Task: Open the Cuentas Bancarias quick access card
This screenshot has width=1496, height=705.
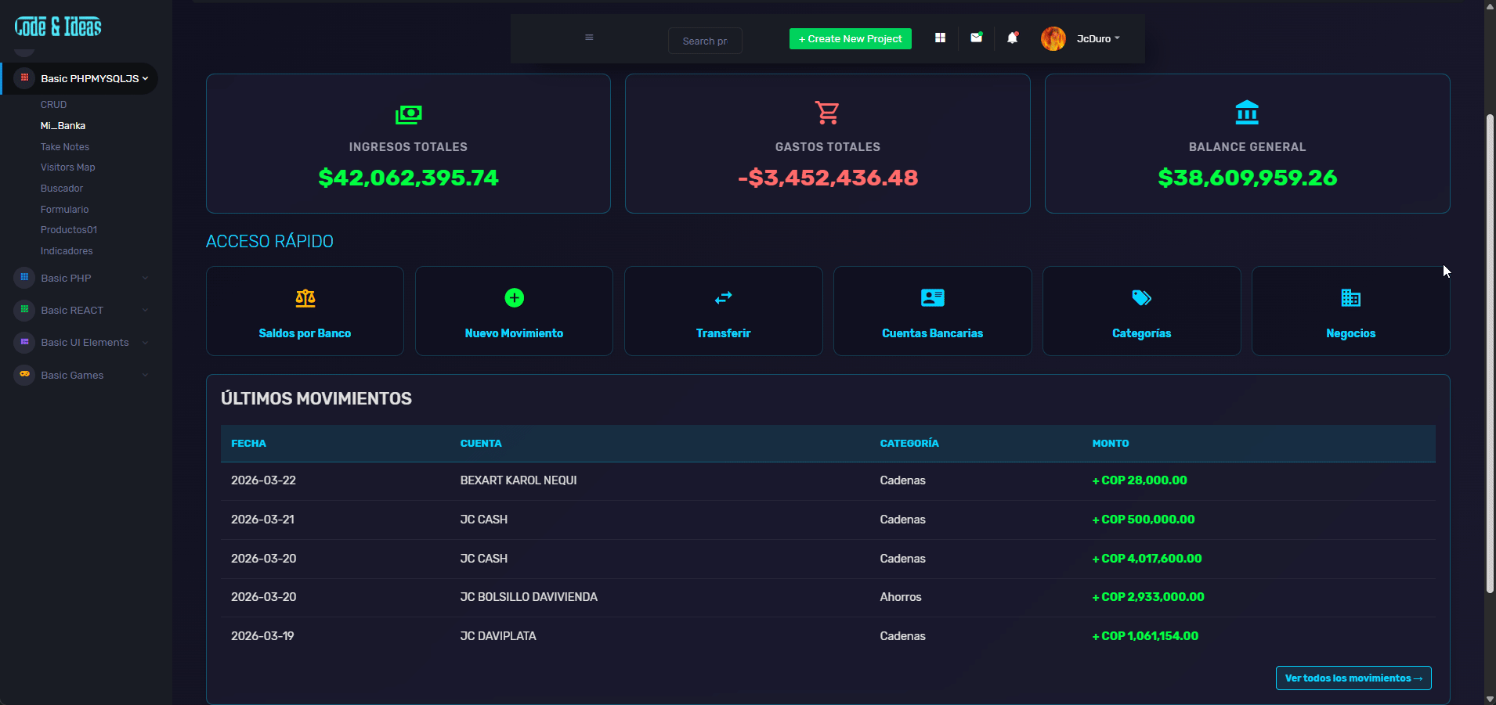Action: coord(932,311)
